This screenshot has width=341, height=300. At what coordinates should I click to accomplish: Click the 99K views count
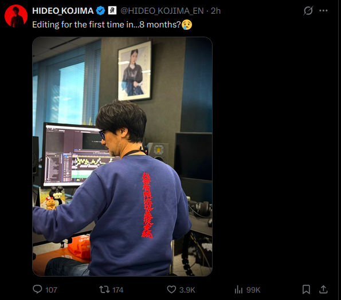tap(253, 290)
